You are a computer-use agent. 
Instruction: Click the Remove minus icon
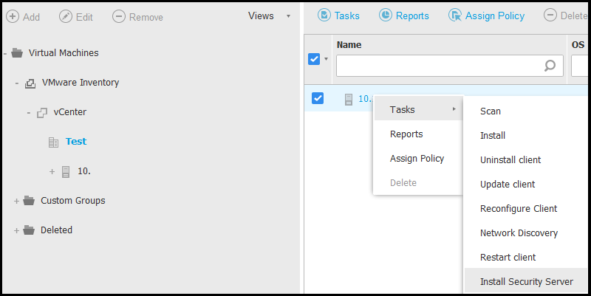[x=119, y=16]
